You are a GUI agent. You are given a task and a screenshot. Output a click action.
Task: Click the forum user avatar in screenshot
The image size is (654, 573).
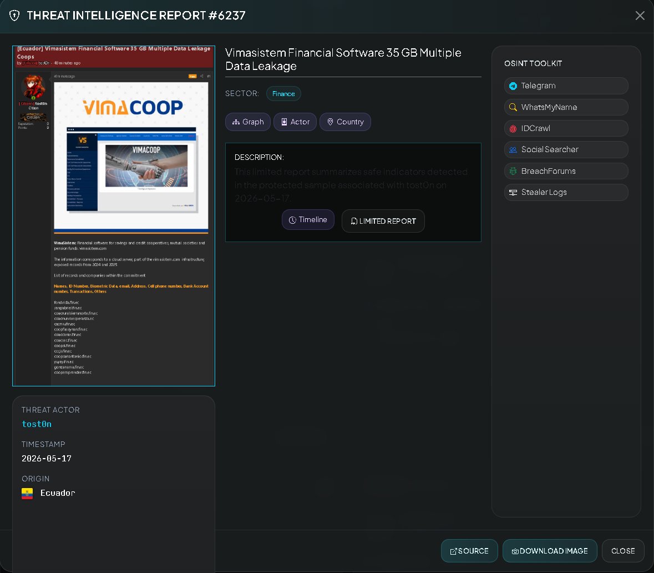click(x=33, y=87)
